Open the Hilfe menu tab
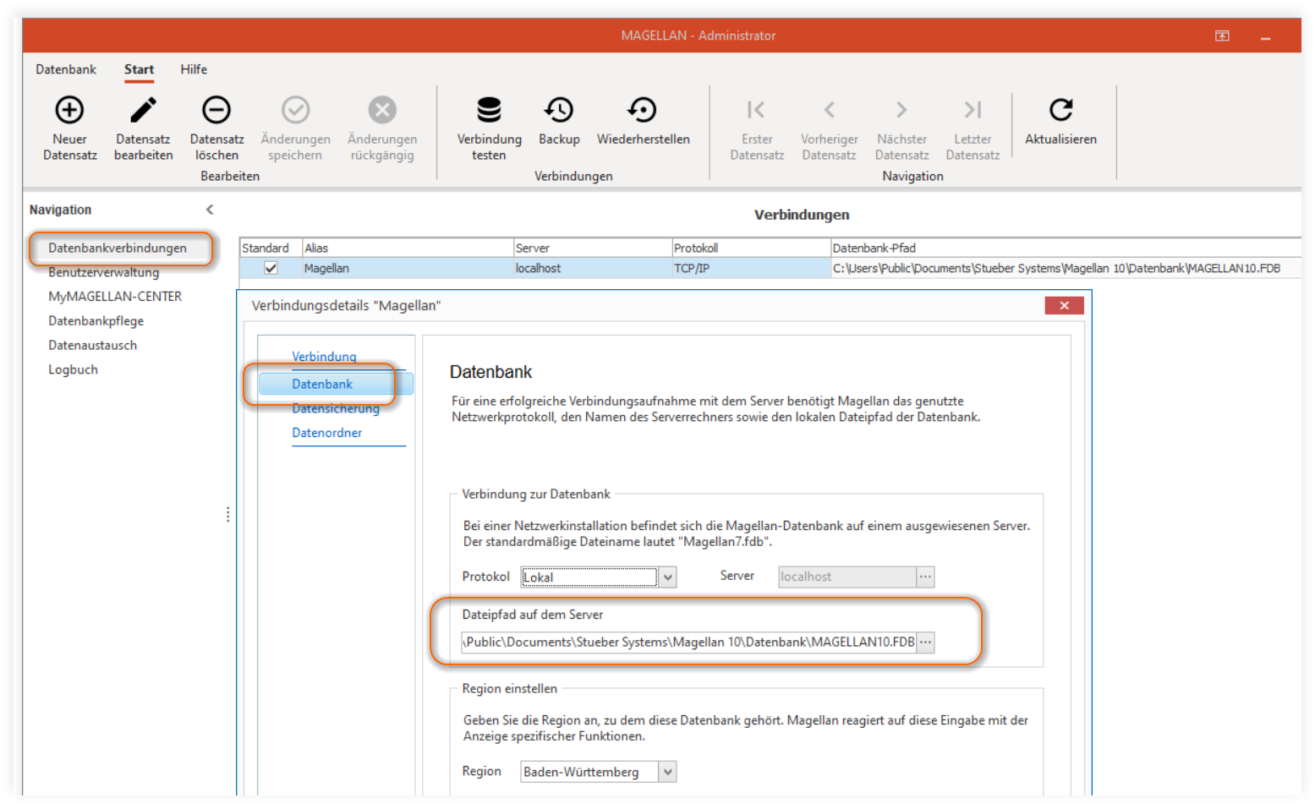The image size is (1315, 809). [194, 69]
